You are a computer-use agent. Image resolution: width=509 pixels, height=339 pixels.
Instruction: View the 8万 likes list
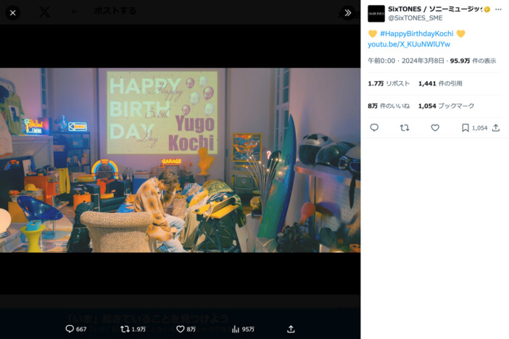pos(389,106)
